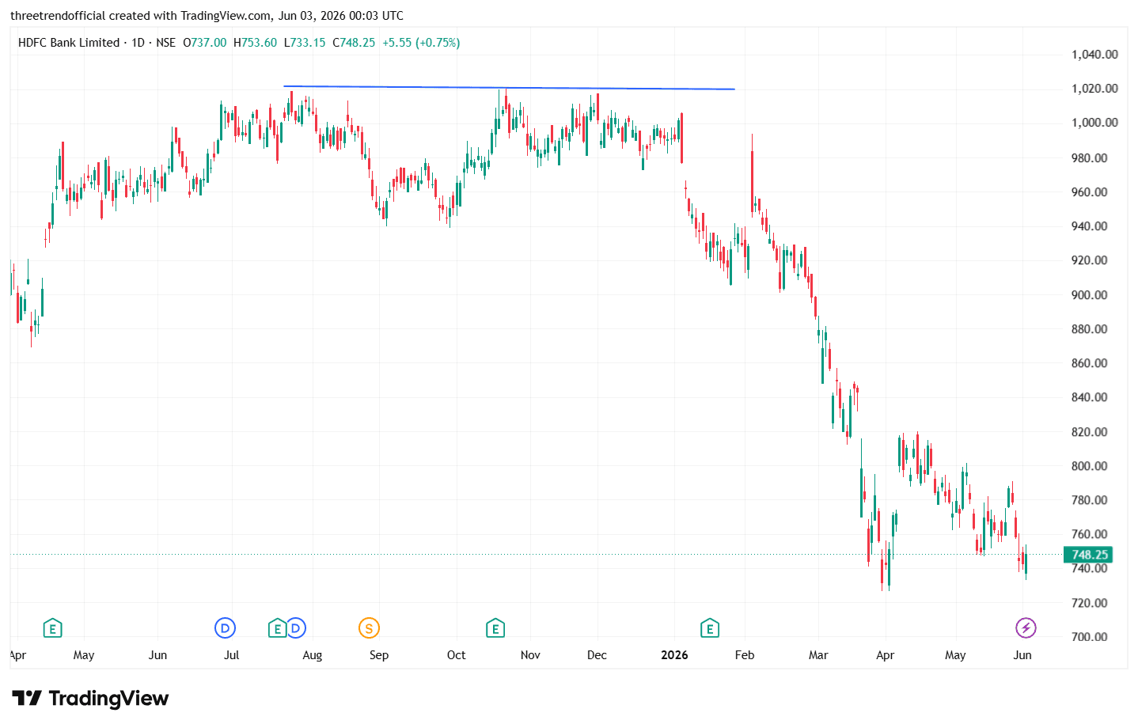This screenshot has height=728, width=1138.
Task: Click the Jul label on the time axis
Action: (x=232, y=655)
